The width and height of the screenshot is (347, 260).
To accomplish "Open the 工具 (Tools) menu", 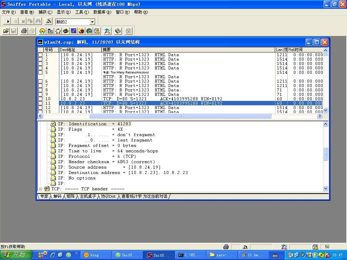I will click(x=82, y=12).
